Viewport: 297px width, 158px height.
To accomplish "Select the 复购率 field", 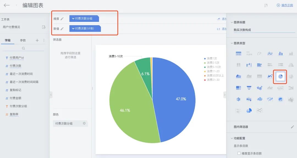I will [x=14, y=114].
